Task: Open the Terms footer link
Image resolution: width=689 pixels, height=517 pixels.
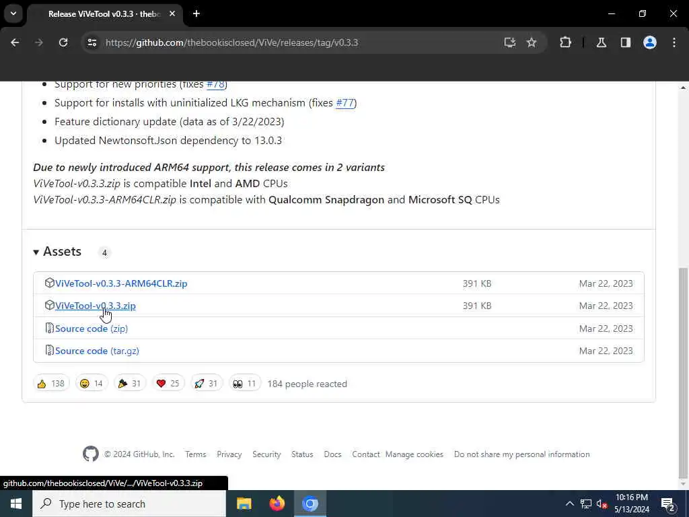Action: (196, 454)
